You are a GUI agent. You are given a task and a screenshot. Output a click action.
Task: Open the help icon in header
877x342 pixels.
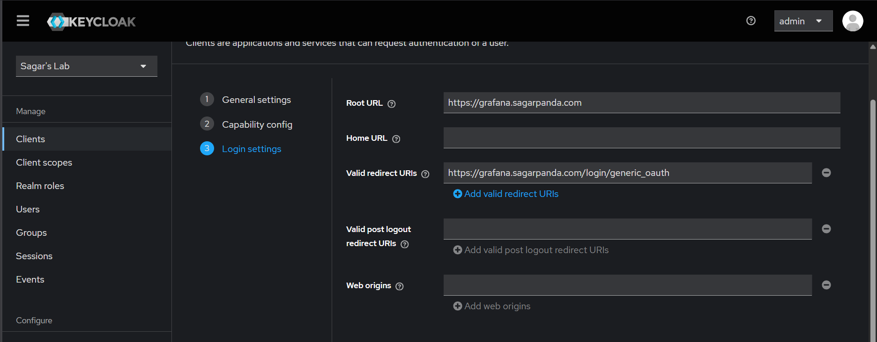751,21
